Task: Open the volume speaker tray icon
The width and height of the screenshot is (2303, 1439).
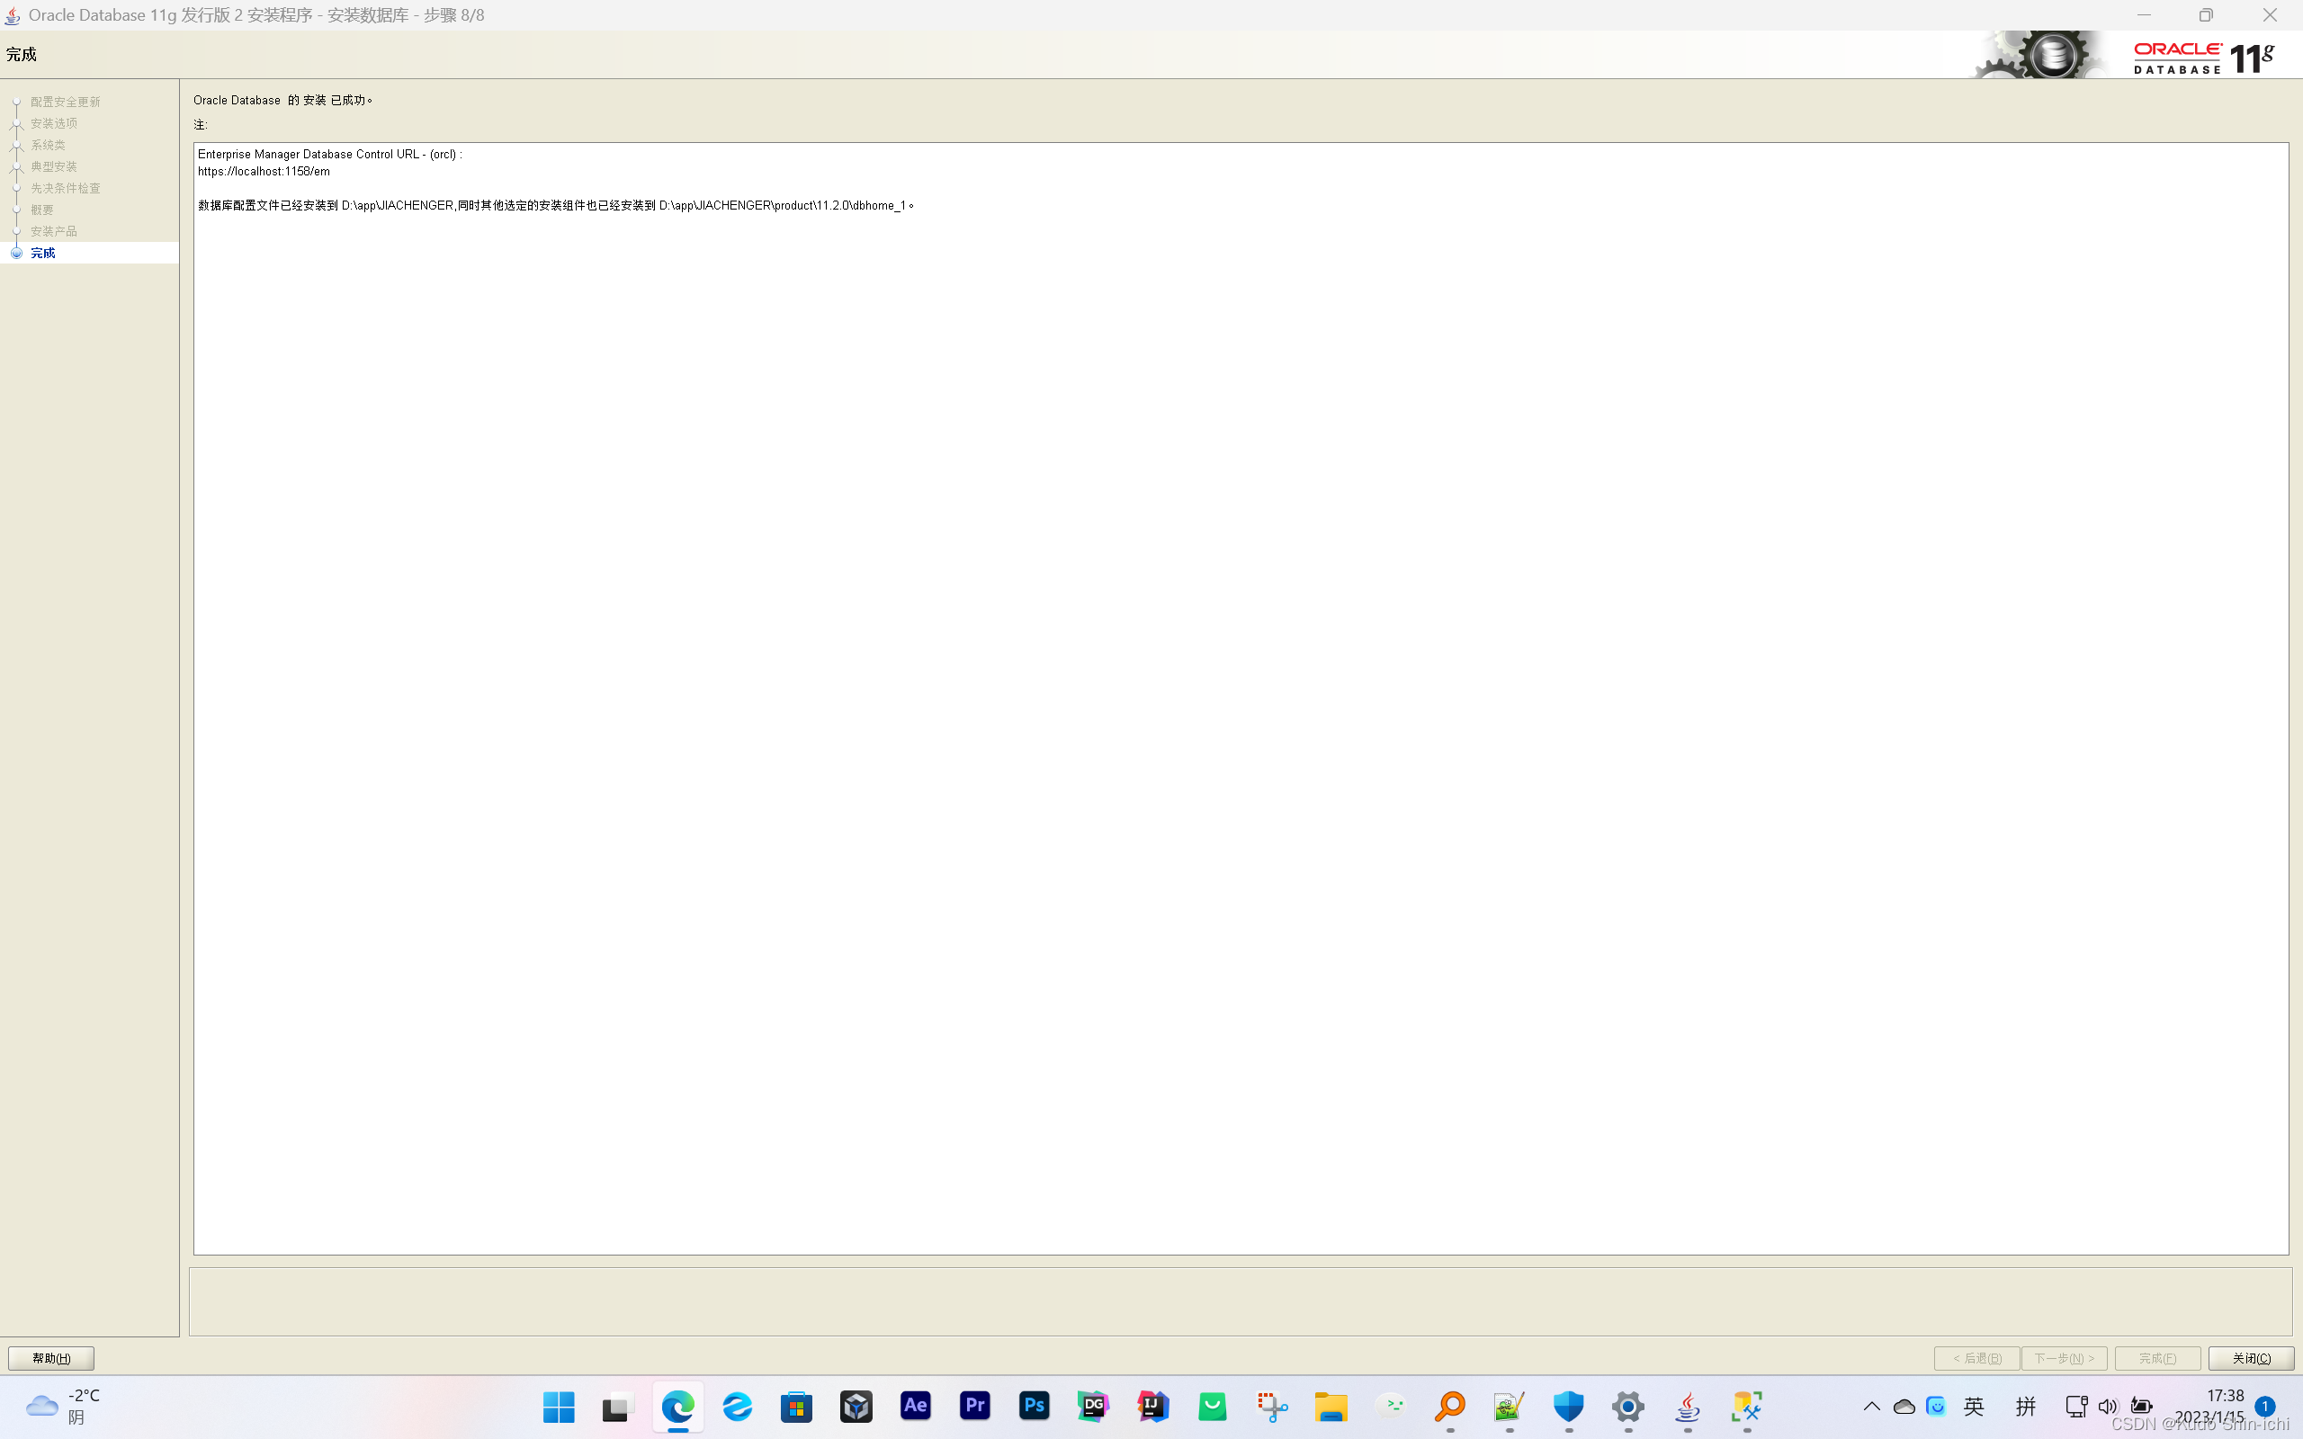Action: click(2108, 1406)
